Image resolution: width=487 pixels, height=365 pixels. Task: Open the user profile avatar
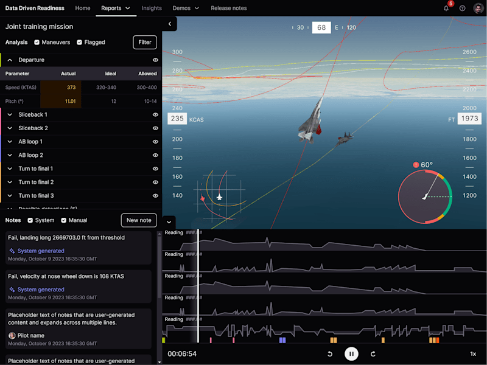478,8
